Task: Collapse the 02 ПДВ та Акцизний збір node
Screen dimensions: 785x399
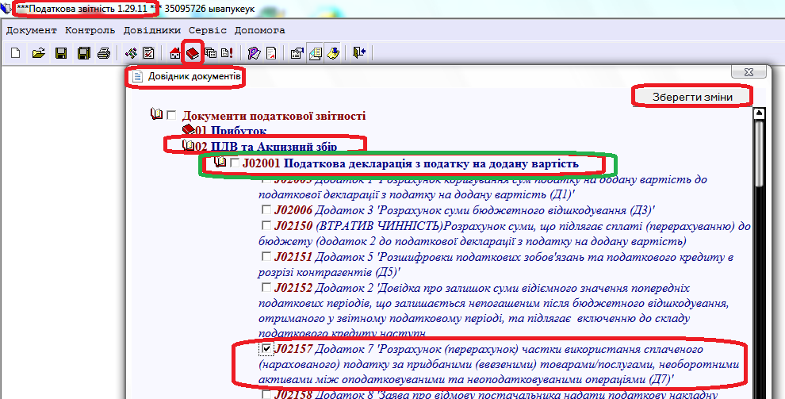Action: (x=188, y=146)
